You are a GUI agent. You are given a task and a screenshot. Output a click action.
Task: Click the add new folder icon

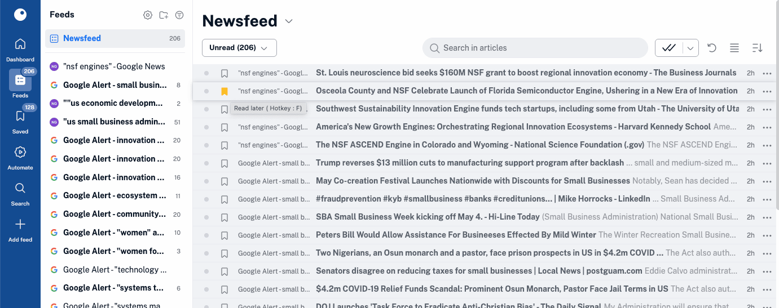(164, 15)
